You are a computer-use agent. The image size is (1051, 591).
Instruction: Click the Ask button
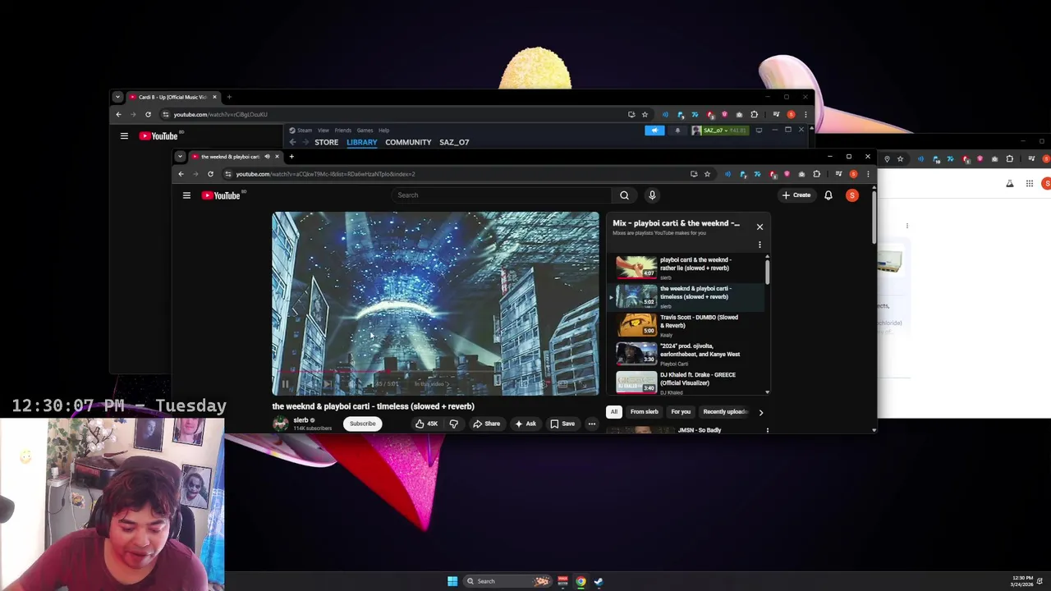coord(525,424)
